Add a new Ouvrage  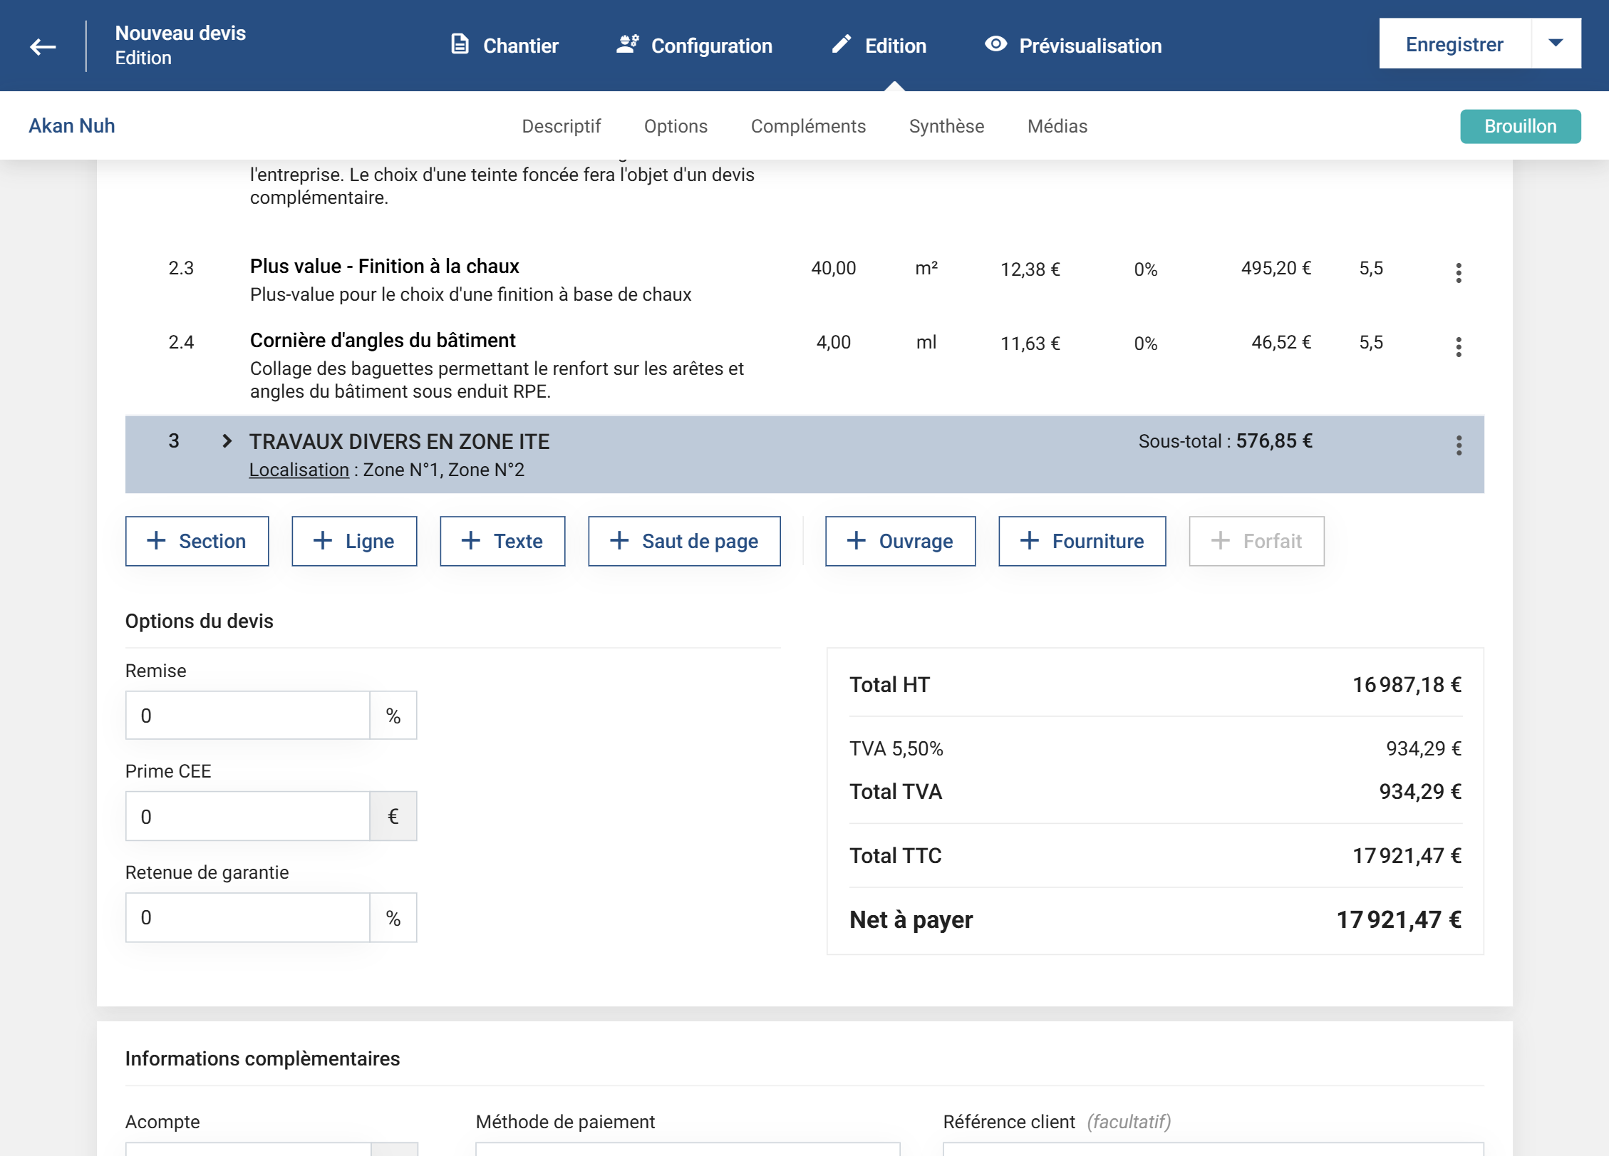click(899, 541)
